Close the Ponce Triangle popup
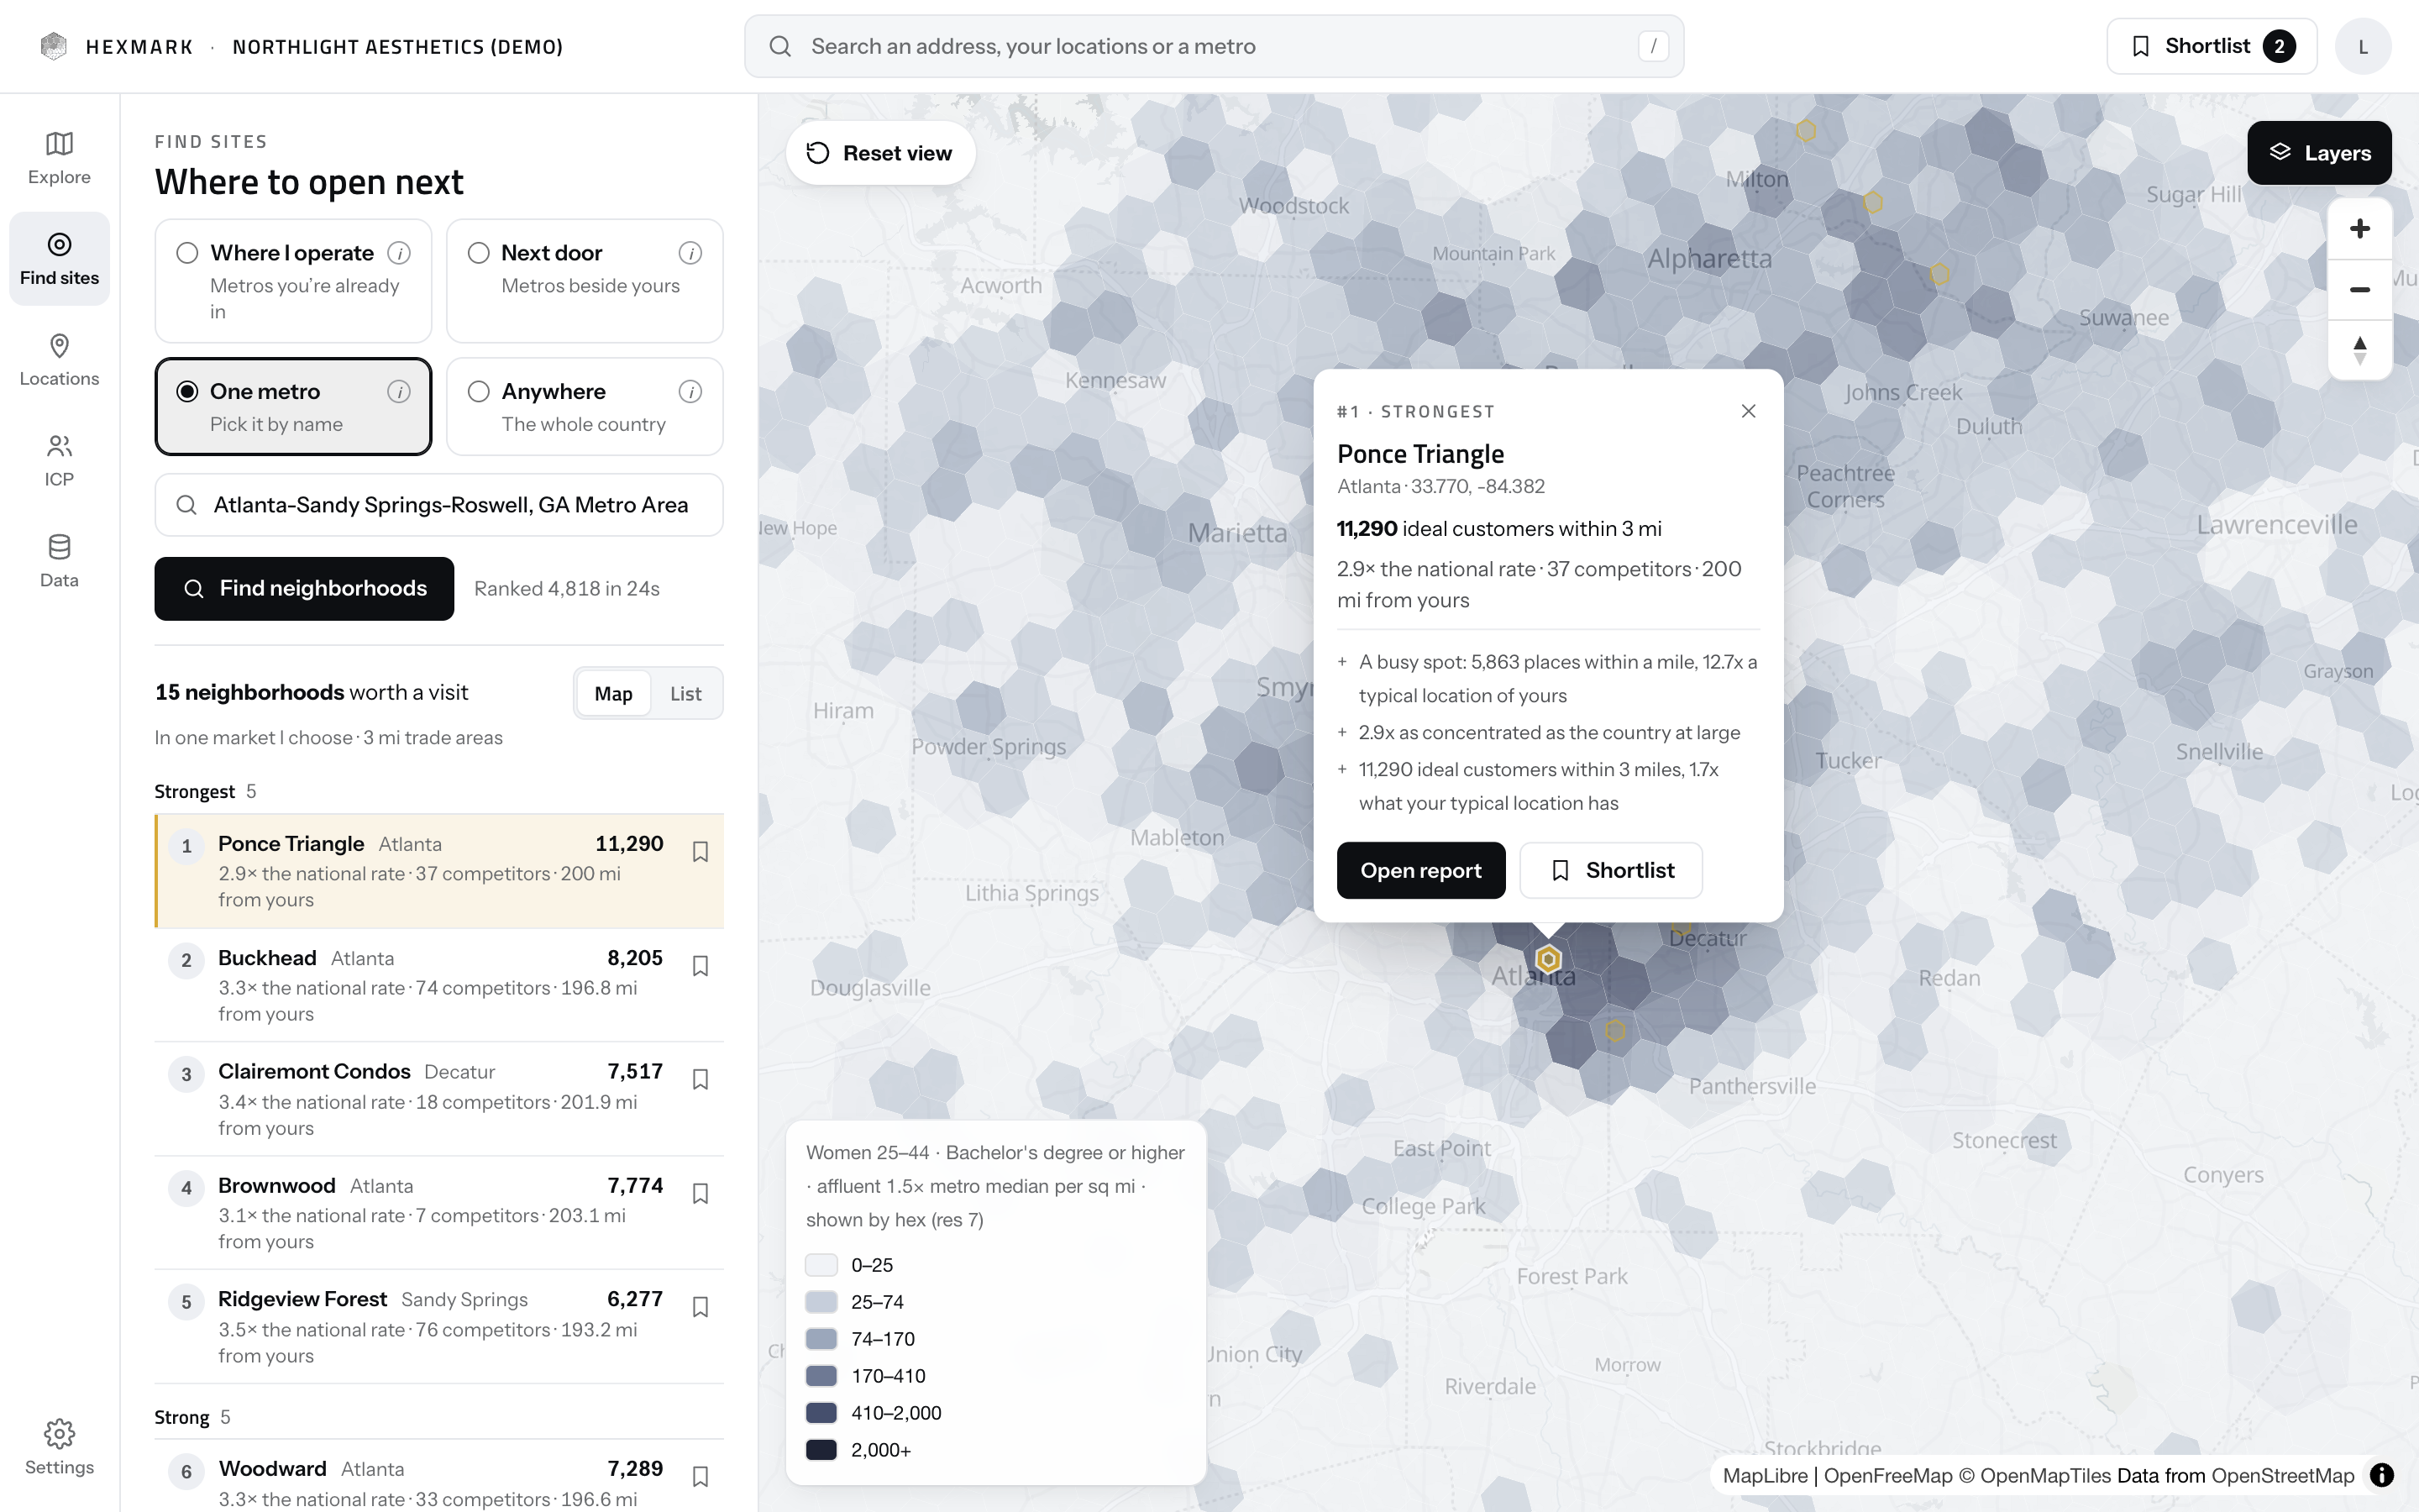 tap(1748, 411)
